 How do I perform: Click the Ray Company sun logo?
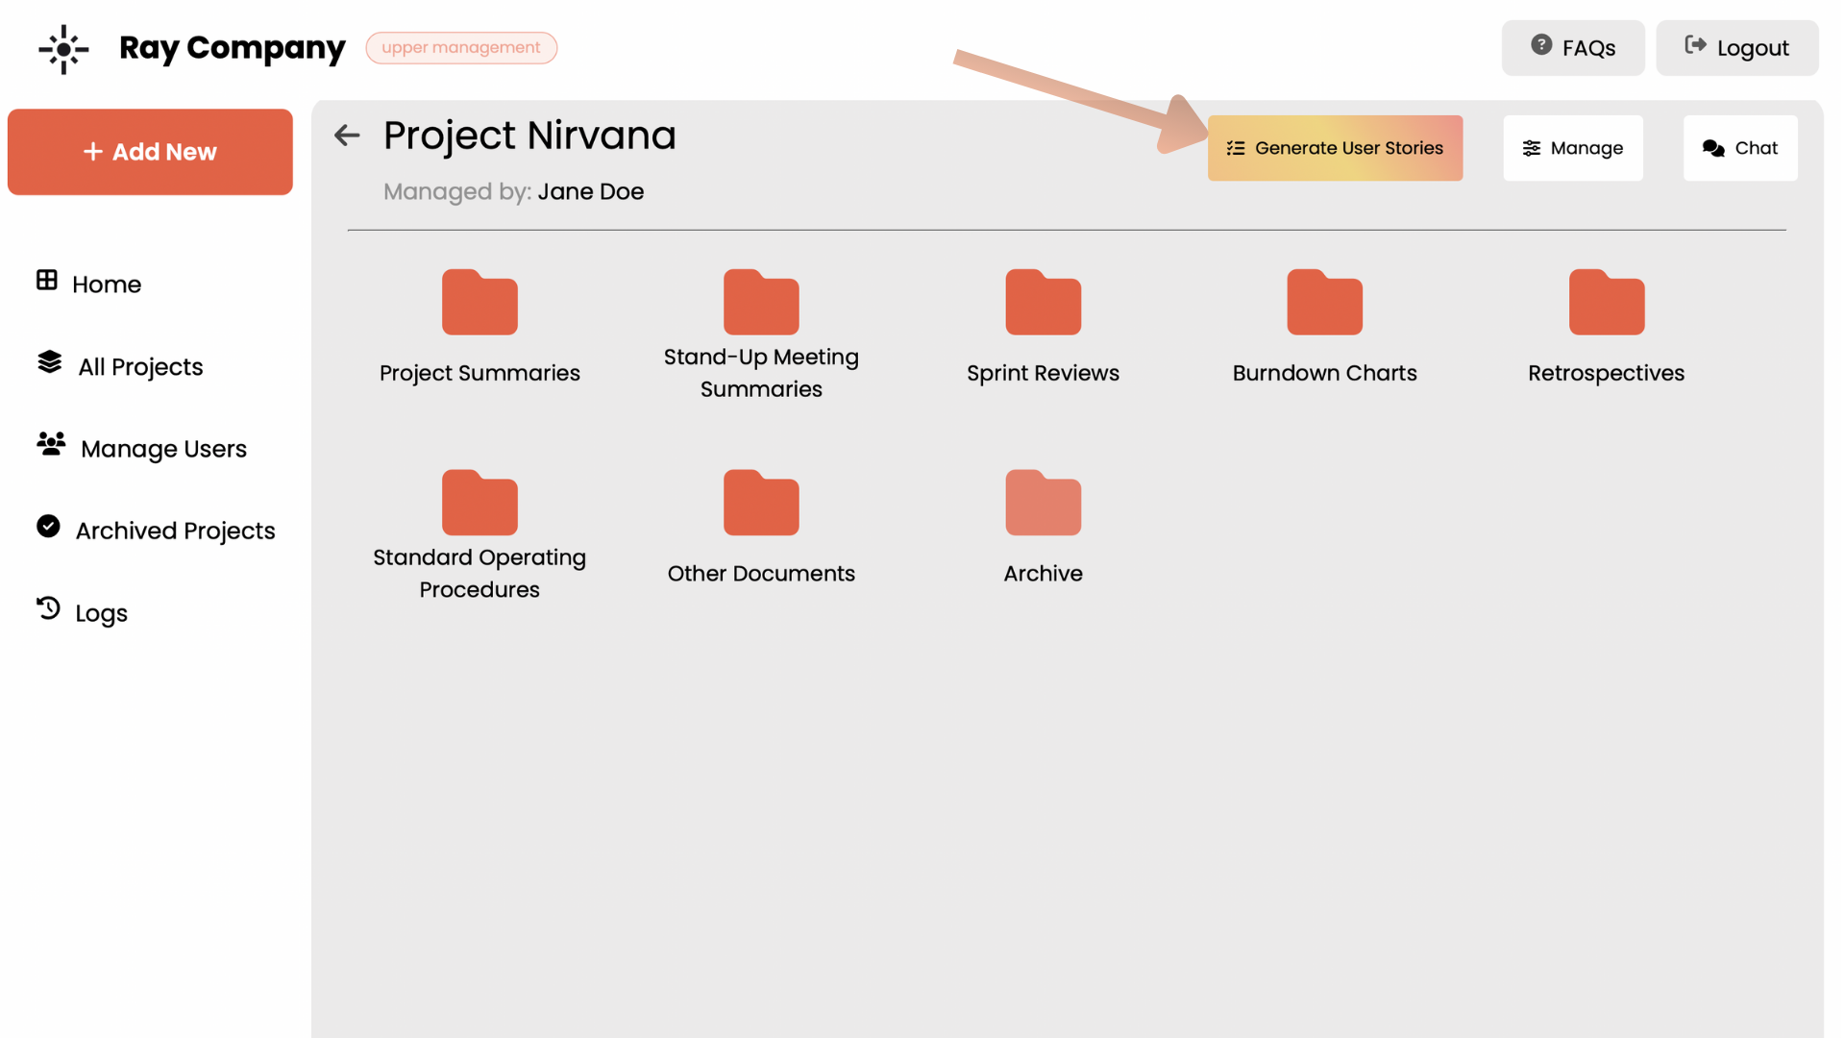[x=63, y=49]
